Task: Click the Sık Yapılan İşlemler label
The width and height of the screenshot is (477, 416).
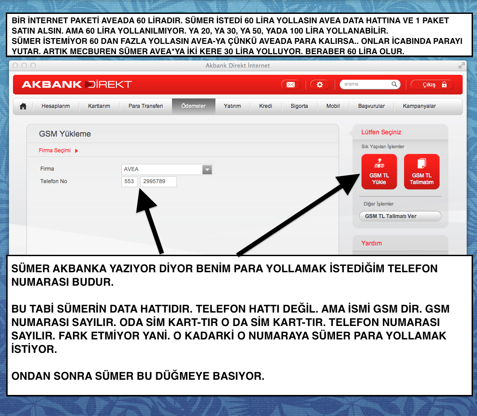Action: point(382,146)
